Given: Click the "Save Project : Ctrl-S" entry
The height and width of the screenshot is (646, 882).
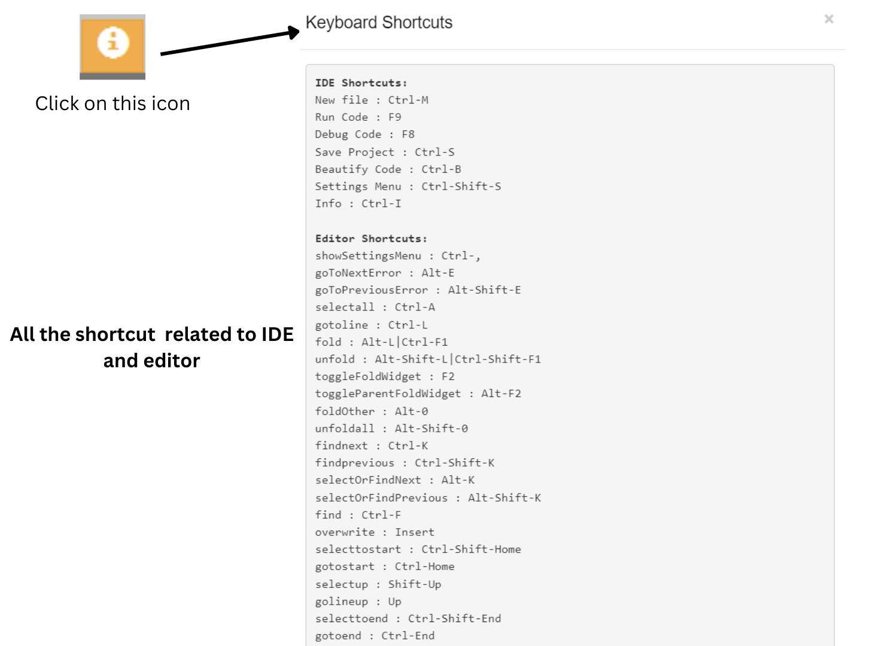Looking at the screenshot, I should click(385, 151).
